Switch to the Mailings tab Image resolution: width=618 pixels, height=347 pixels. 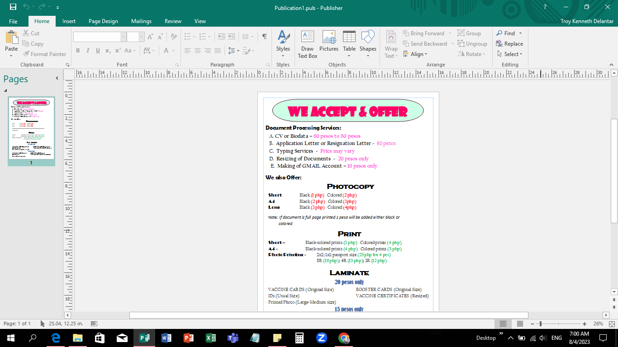[x=141, y=21]
